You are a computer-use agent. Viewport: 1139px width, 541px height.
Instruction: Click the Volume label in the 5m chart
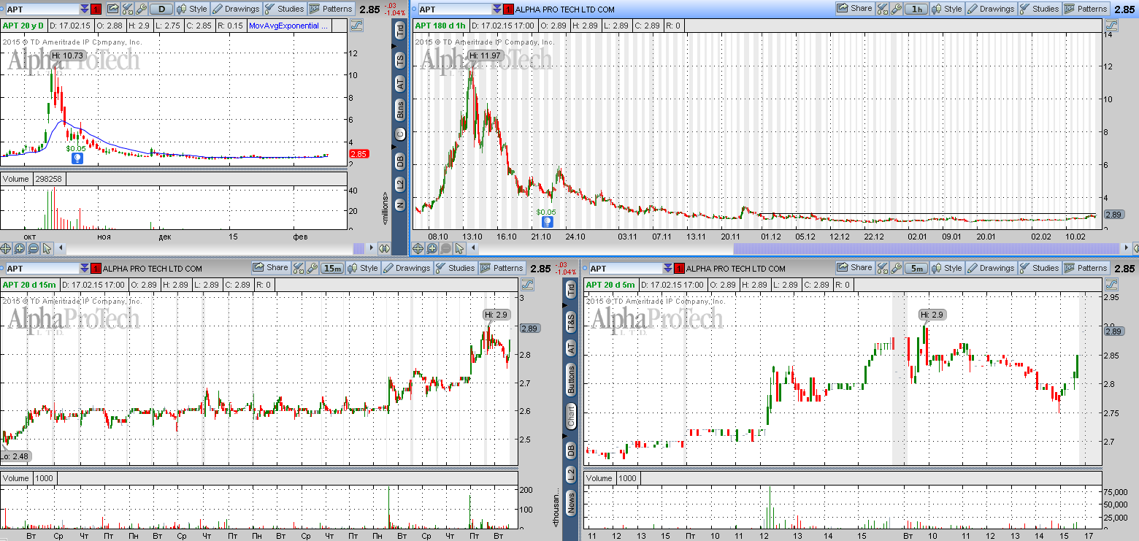[599, 478]
